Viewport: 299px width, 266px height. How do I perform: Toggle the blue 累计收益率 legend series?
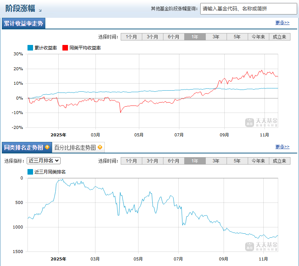click(42, 48)
